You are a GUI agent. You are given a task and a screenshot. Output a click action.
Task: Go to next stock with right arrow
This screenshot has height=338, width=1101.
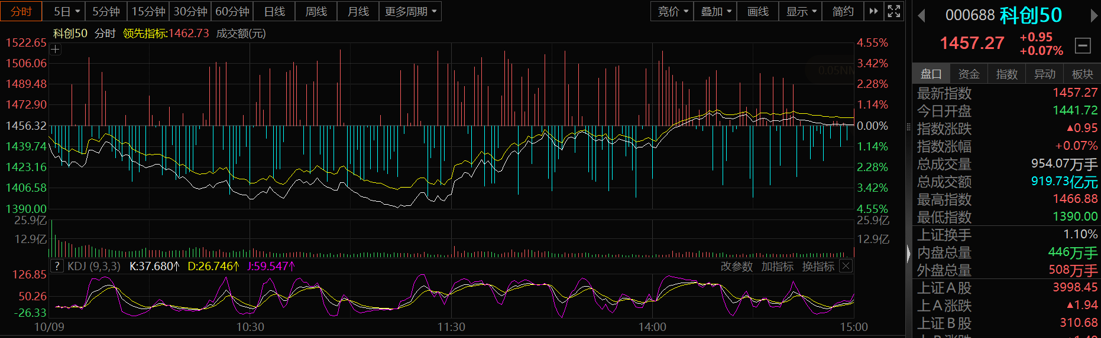(1094, 16)
